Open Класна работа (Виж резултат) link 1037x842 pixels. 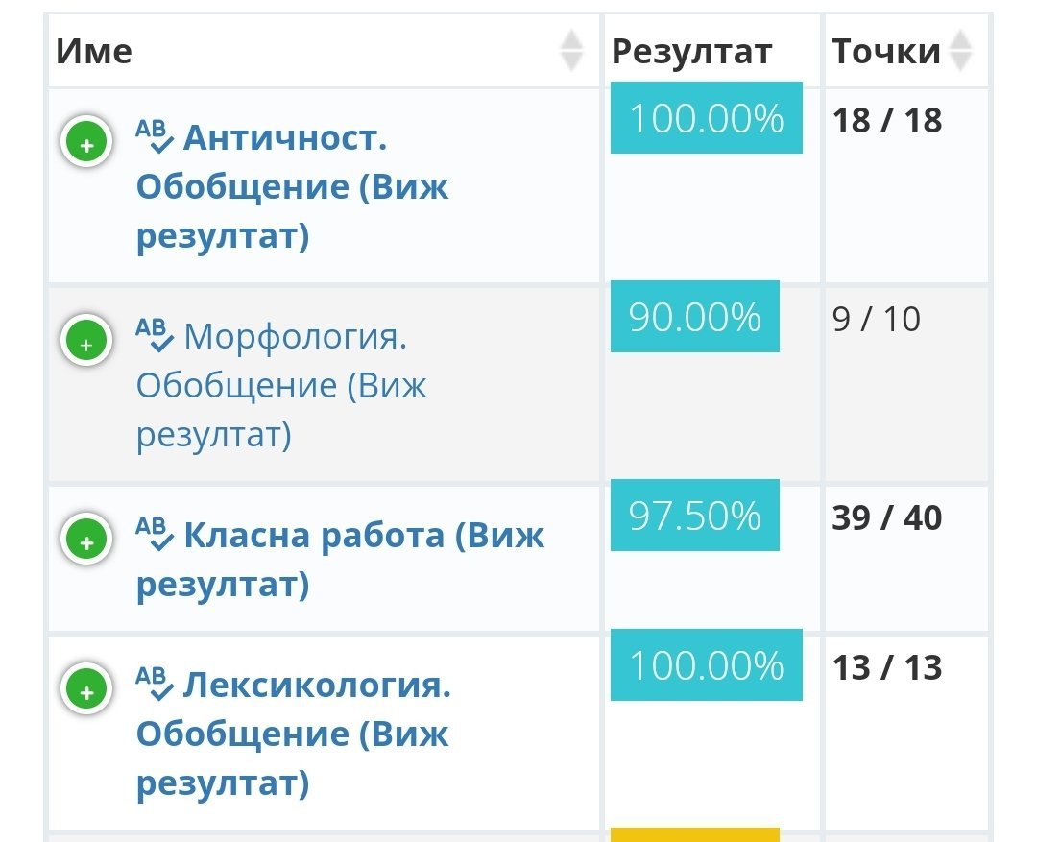click(340, 559)
